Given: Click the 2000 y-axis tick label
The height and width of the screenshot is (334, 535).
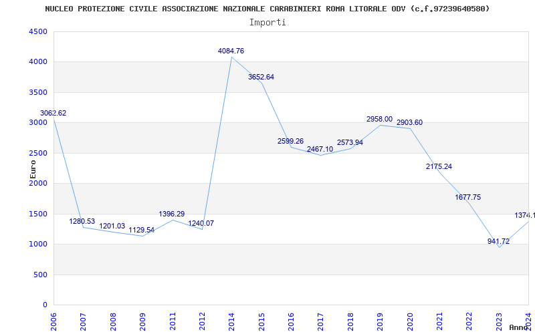Looking at the screenshot, I should tap(38, 183).
